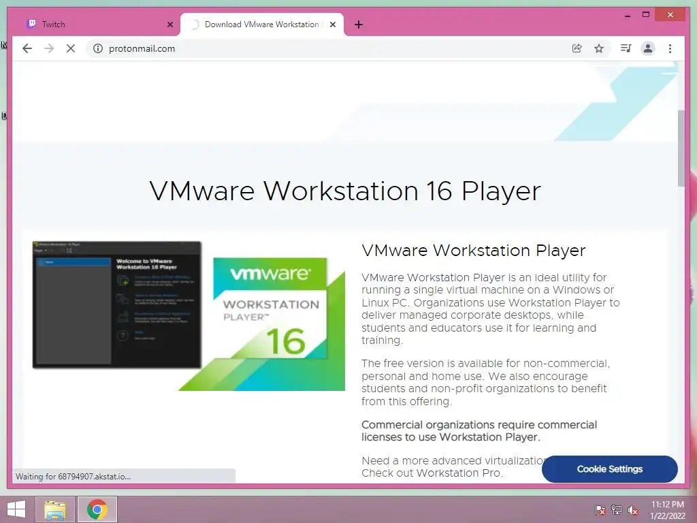
Task: Go back to the previous page
Action: pos(27,48)
